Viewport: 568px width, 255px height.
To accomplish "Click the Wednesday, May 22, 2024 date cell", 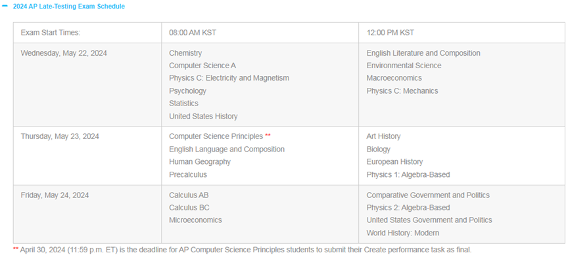I will pyautogui.click(x=87, y=85).
